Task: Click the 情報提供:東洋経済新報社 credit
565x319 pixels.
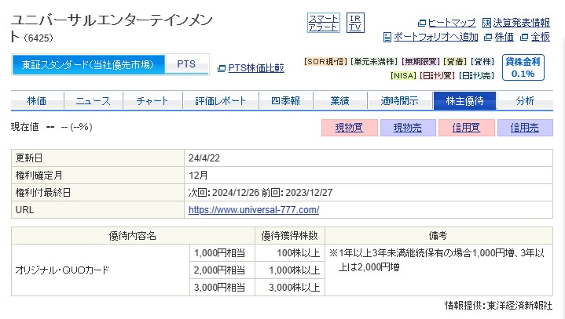Action: [x=498, y=306]
